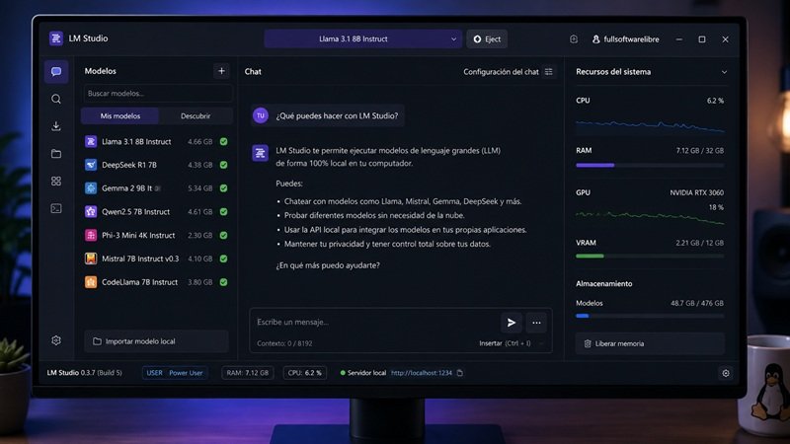Open settings gear at sidebar bottom
Viewport: 790px width, 444px height.
tap(56, 340)
